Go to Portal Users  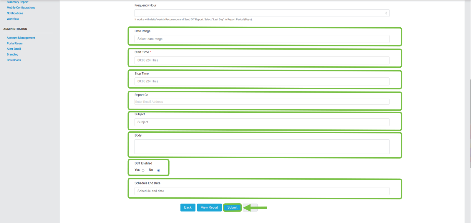15,43
